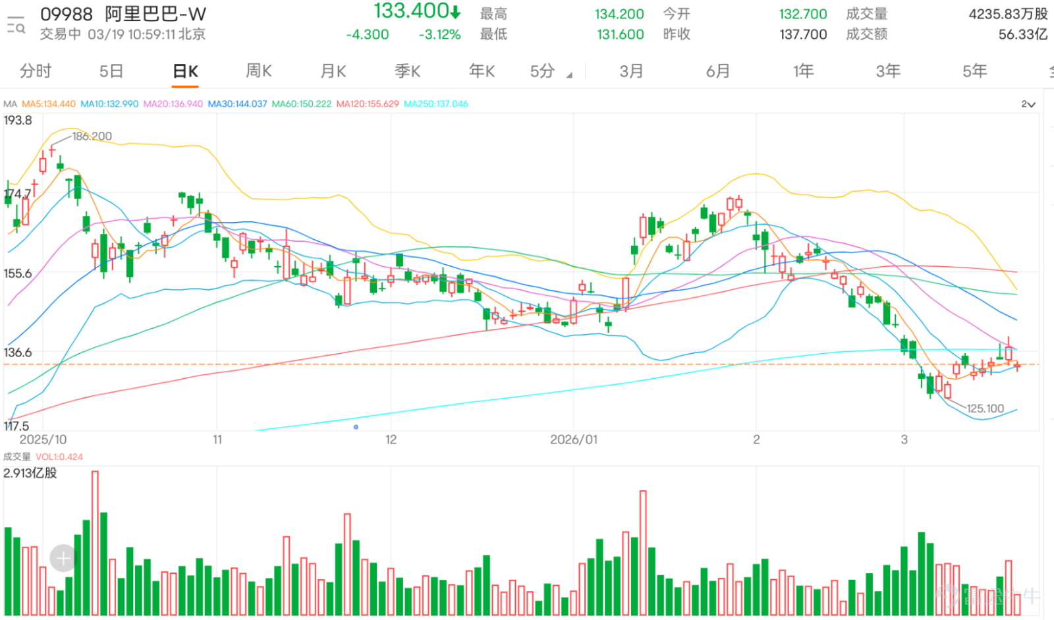This screenshot has width=1054, height=620.
Task: Expand the 5分 minute-interval dropdown arrow
Action: 569,75
